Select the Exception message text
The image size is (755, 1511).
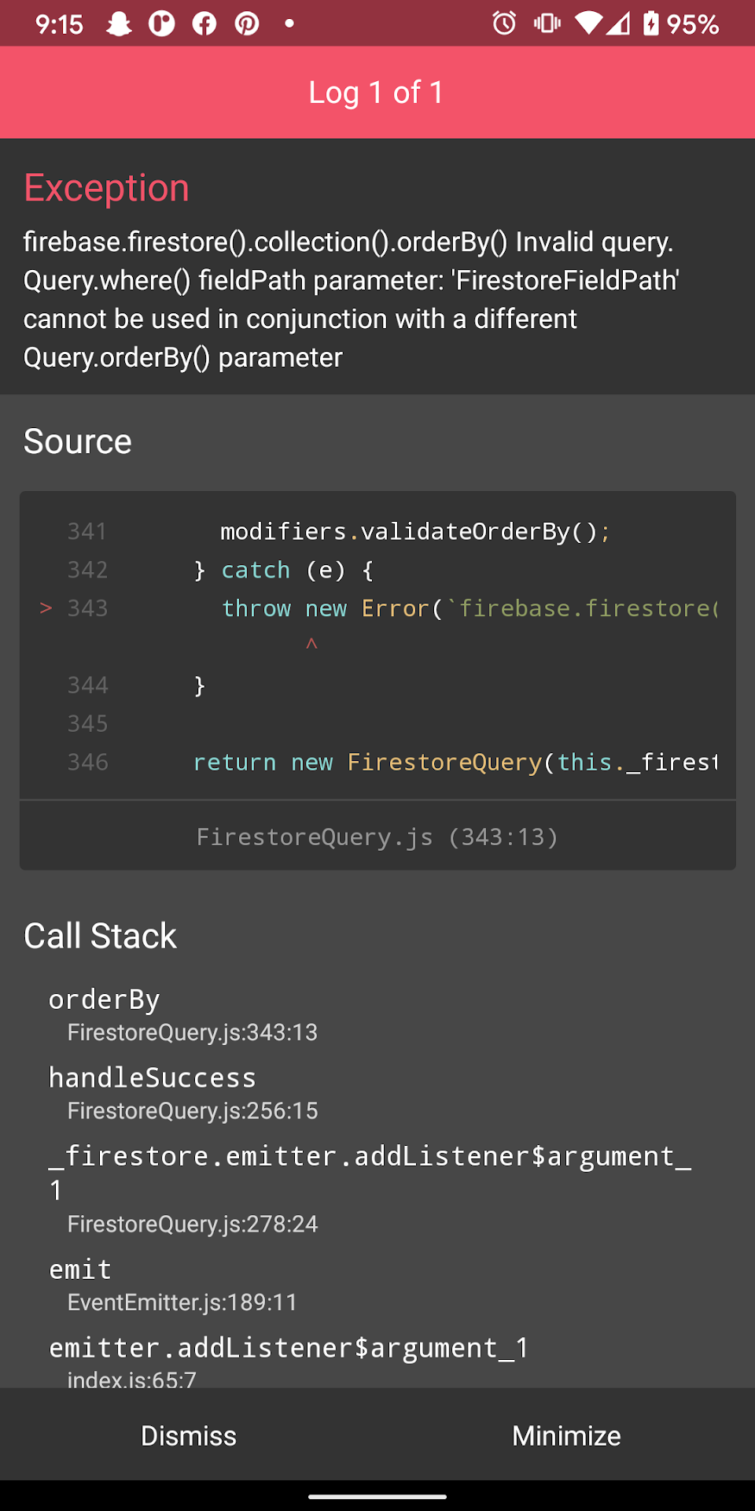coord(352,299)
